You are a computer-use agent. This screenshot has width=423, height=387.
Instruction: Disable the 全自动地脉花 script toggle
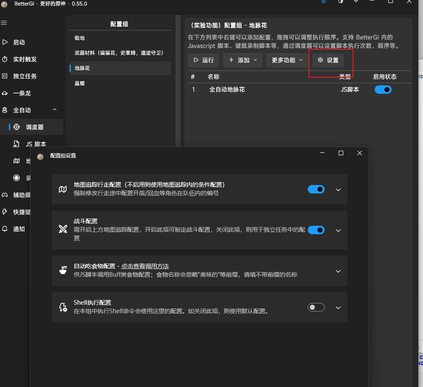[x=383, y=90]
